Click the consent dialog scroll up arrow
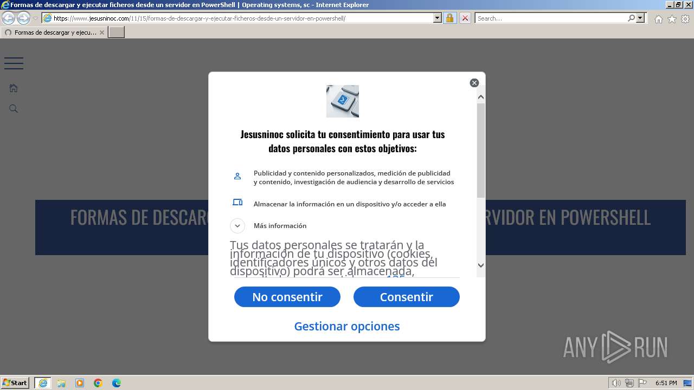This screenshot has height=390, width=694. (x=481, y=97)
